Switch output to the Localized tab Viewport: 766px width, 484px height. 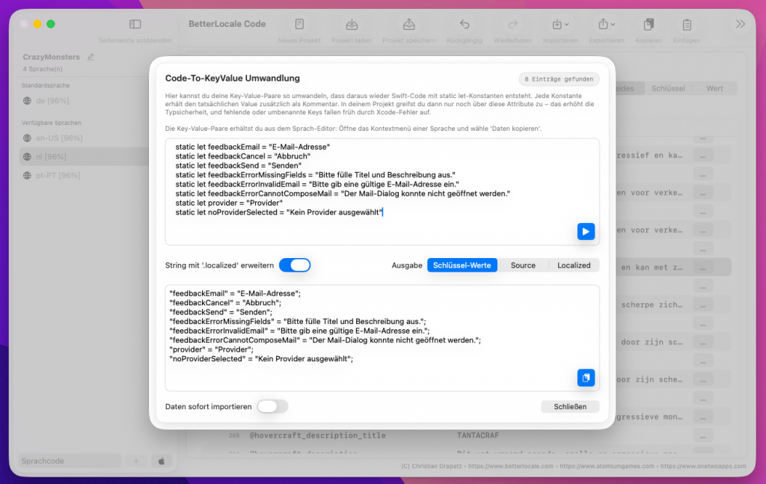pos(574,265)
